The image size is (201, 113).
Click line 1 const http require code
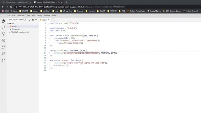[64, 23]
